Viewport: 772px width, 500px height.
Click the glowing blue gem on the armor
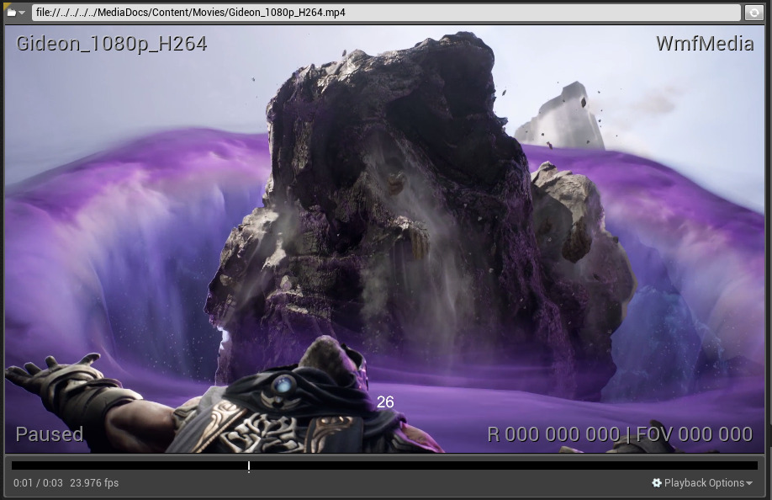tap(285, 385)
